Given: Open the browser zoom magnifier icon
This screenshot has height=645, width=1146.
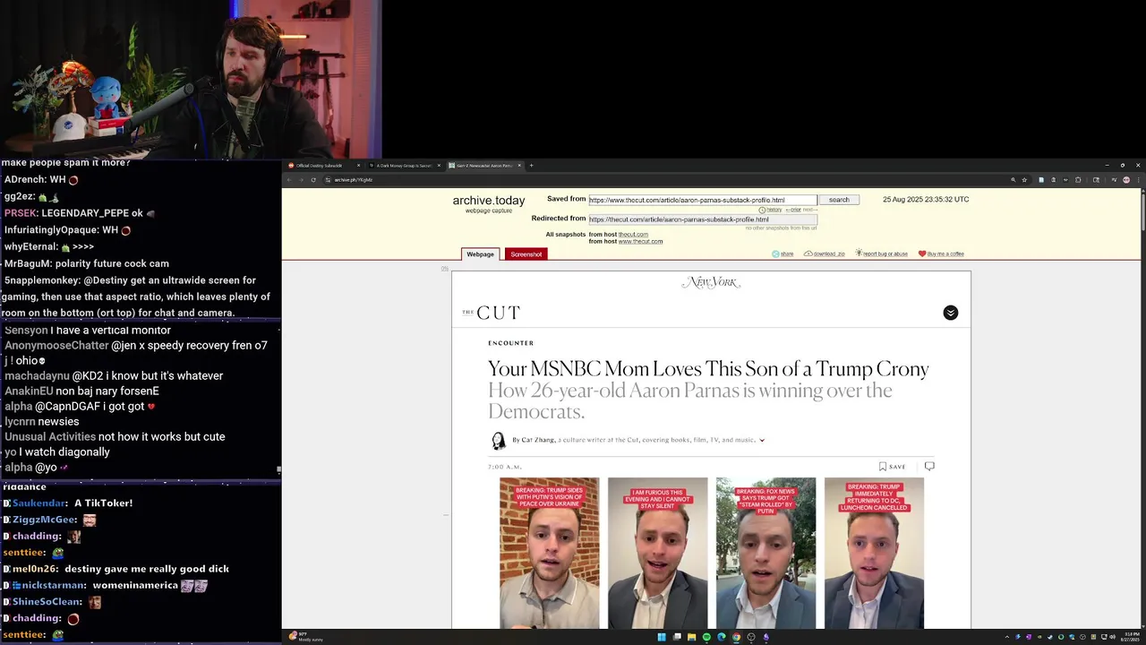Looking at the screenshot, I should (x=1013, y=180).
